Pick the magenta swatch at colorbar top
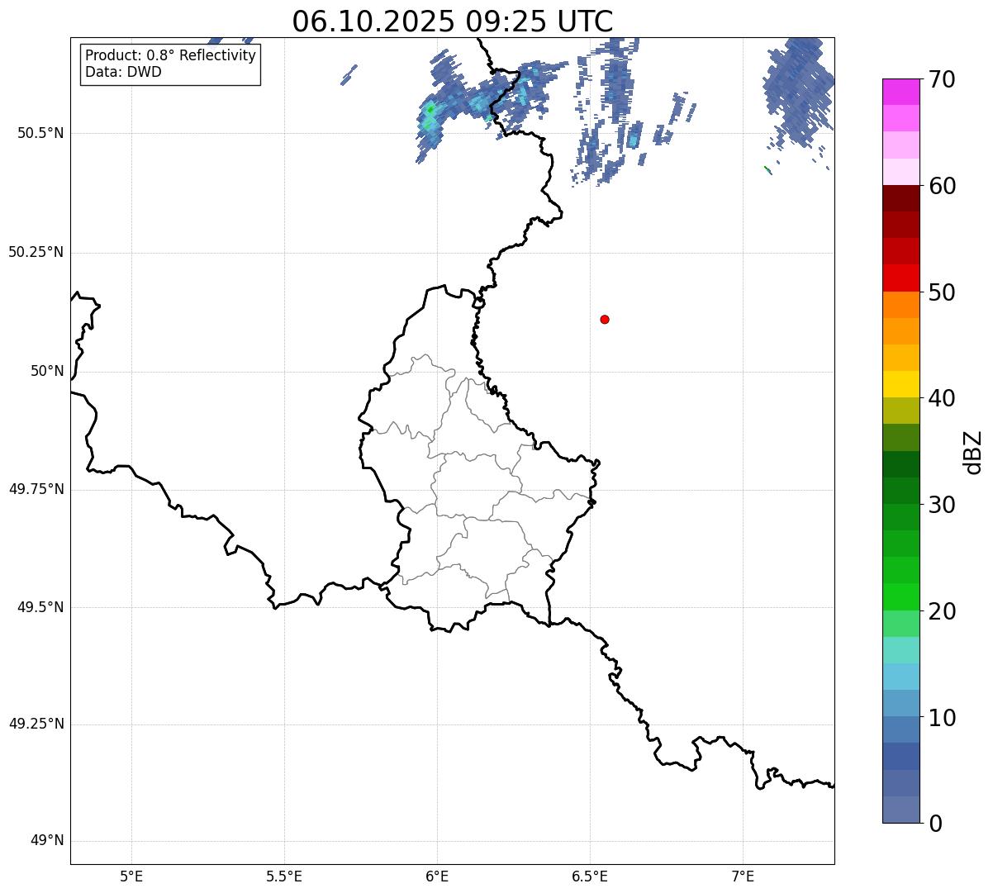 (901, 92)
